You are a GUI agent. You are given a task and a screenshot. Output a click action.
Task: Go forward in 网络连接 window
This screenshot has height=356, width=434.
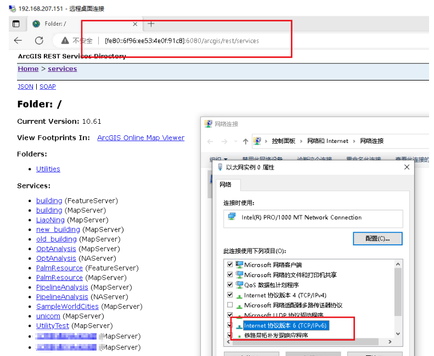[x=224, y=141]
